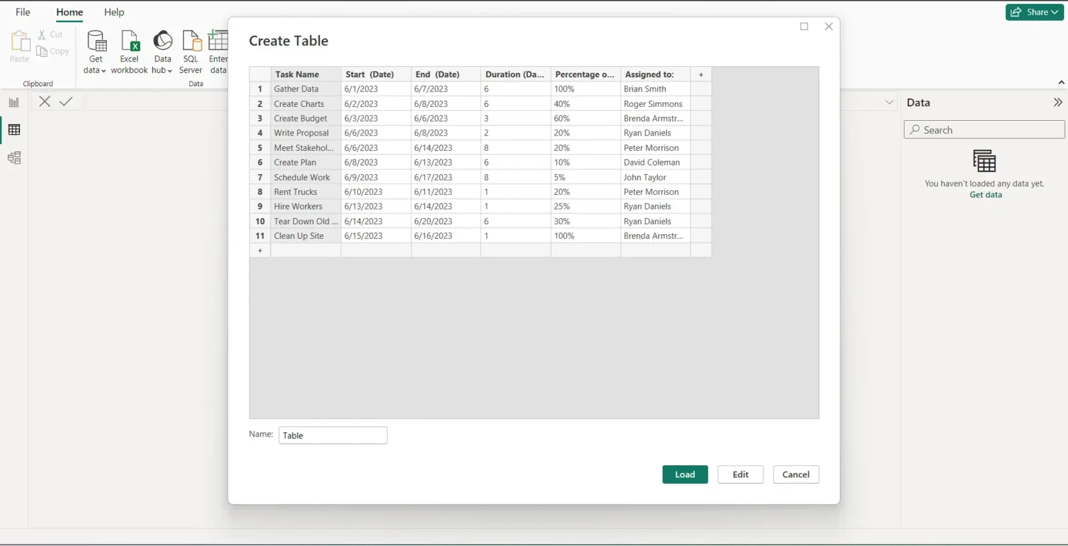Click the Load button

[x=685, y=475]
